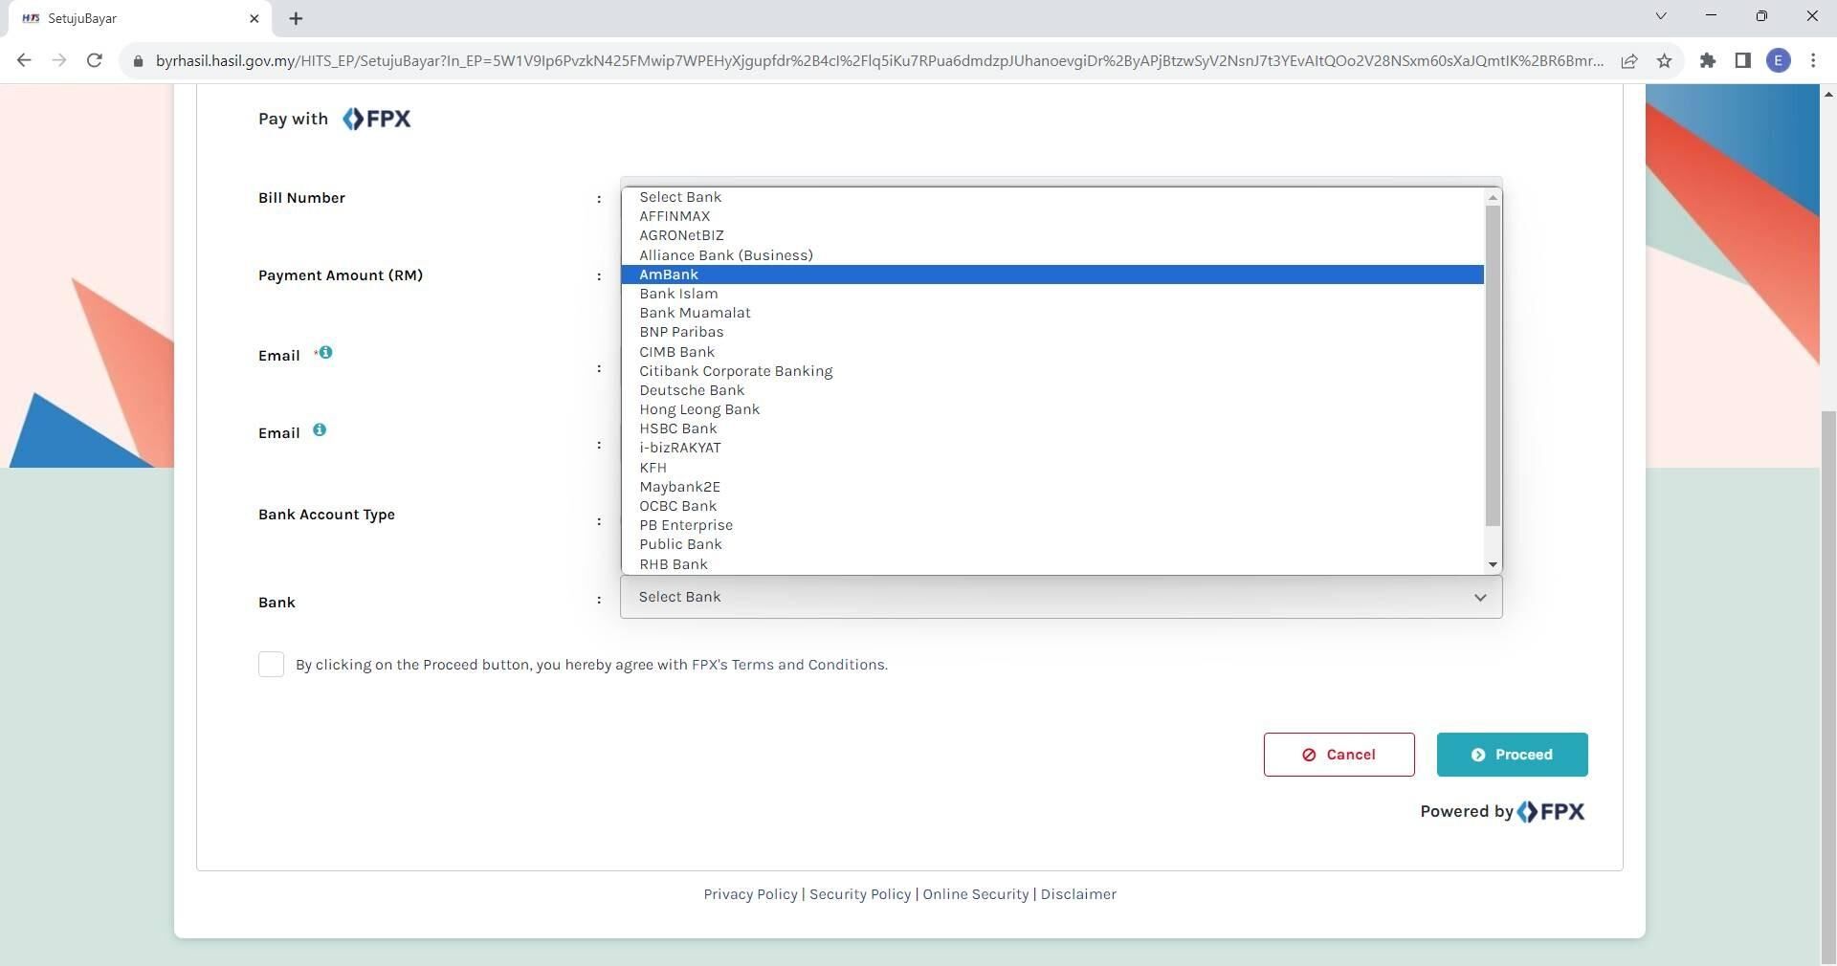Select RHB Bank option

(x=1052, y=564)
